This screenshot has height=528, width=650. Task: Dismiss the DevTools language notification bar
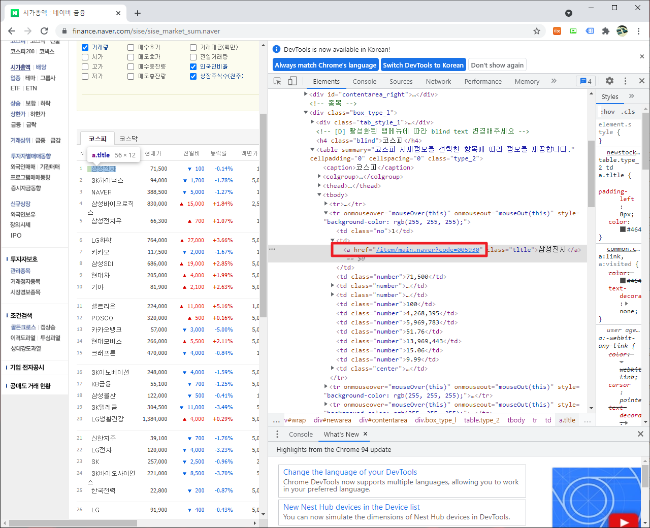click(642, 56)
